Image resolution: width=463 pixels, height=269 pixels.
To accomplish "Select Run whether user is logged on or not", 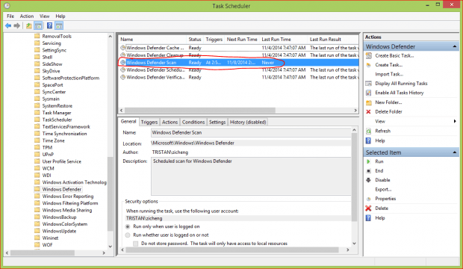I will pos(128,235).
